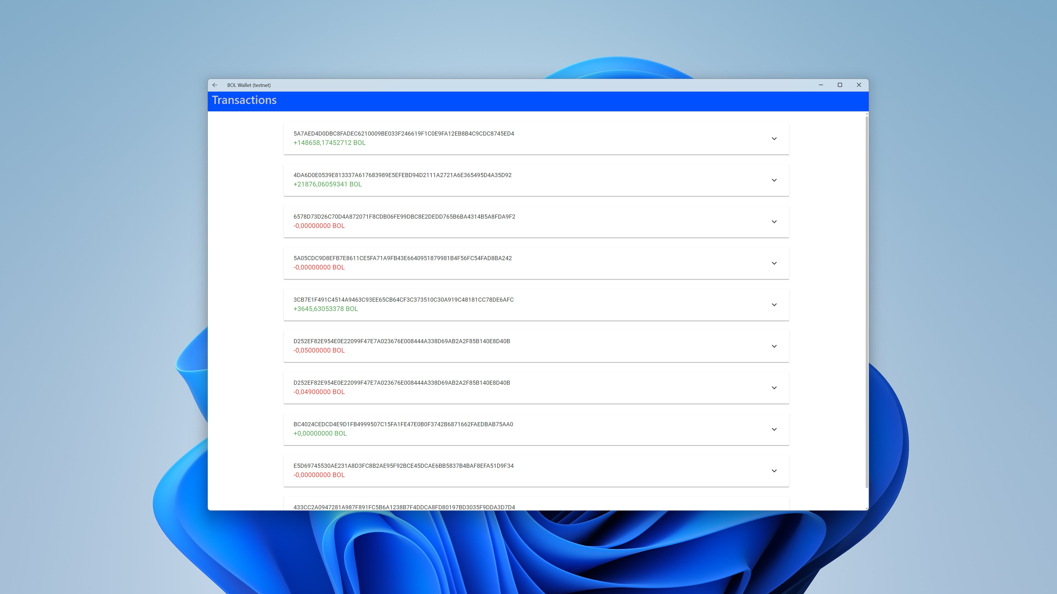Expand transaction 5A7AED4D0DBC8FADEC chevron
Screen dimensions: 1057x594
point(774,139)
